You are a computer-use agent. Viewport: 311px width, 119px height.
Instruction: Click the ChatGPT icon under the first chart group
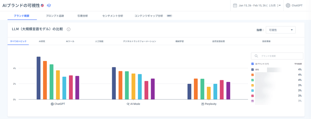coord(52,104)
